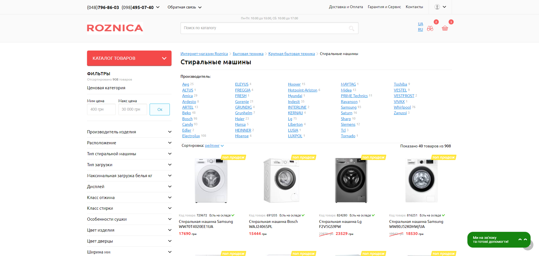Expand the Цвет дверцы filter
The height and width of the screenshot is (256, 539).
(129, 241)
